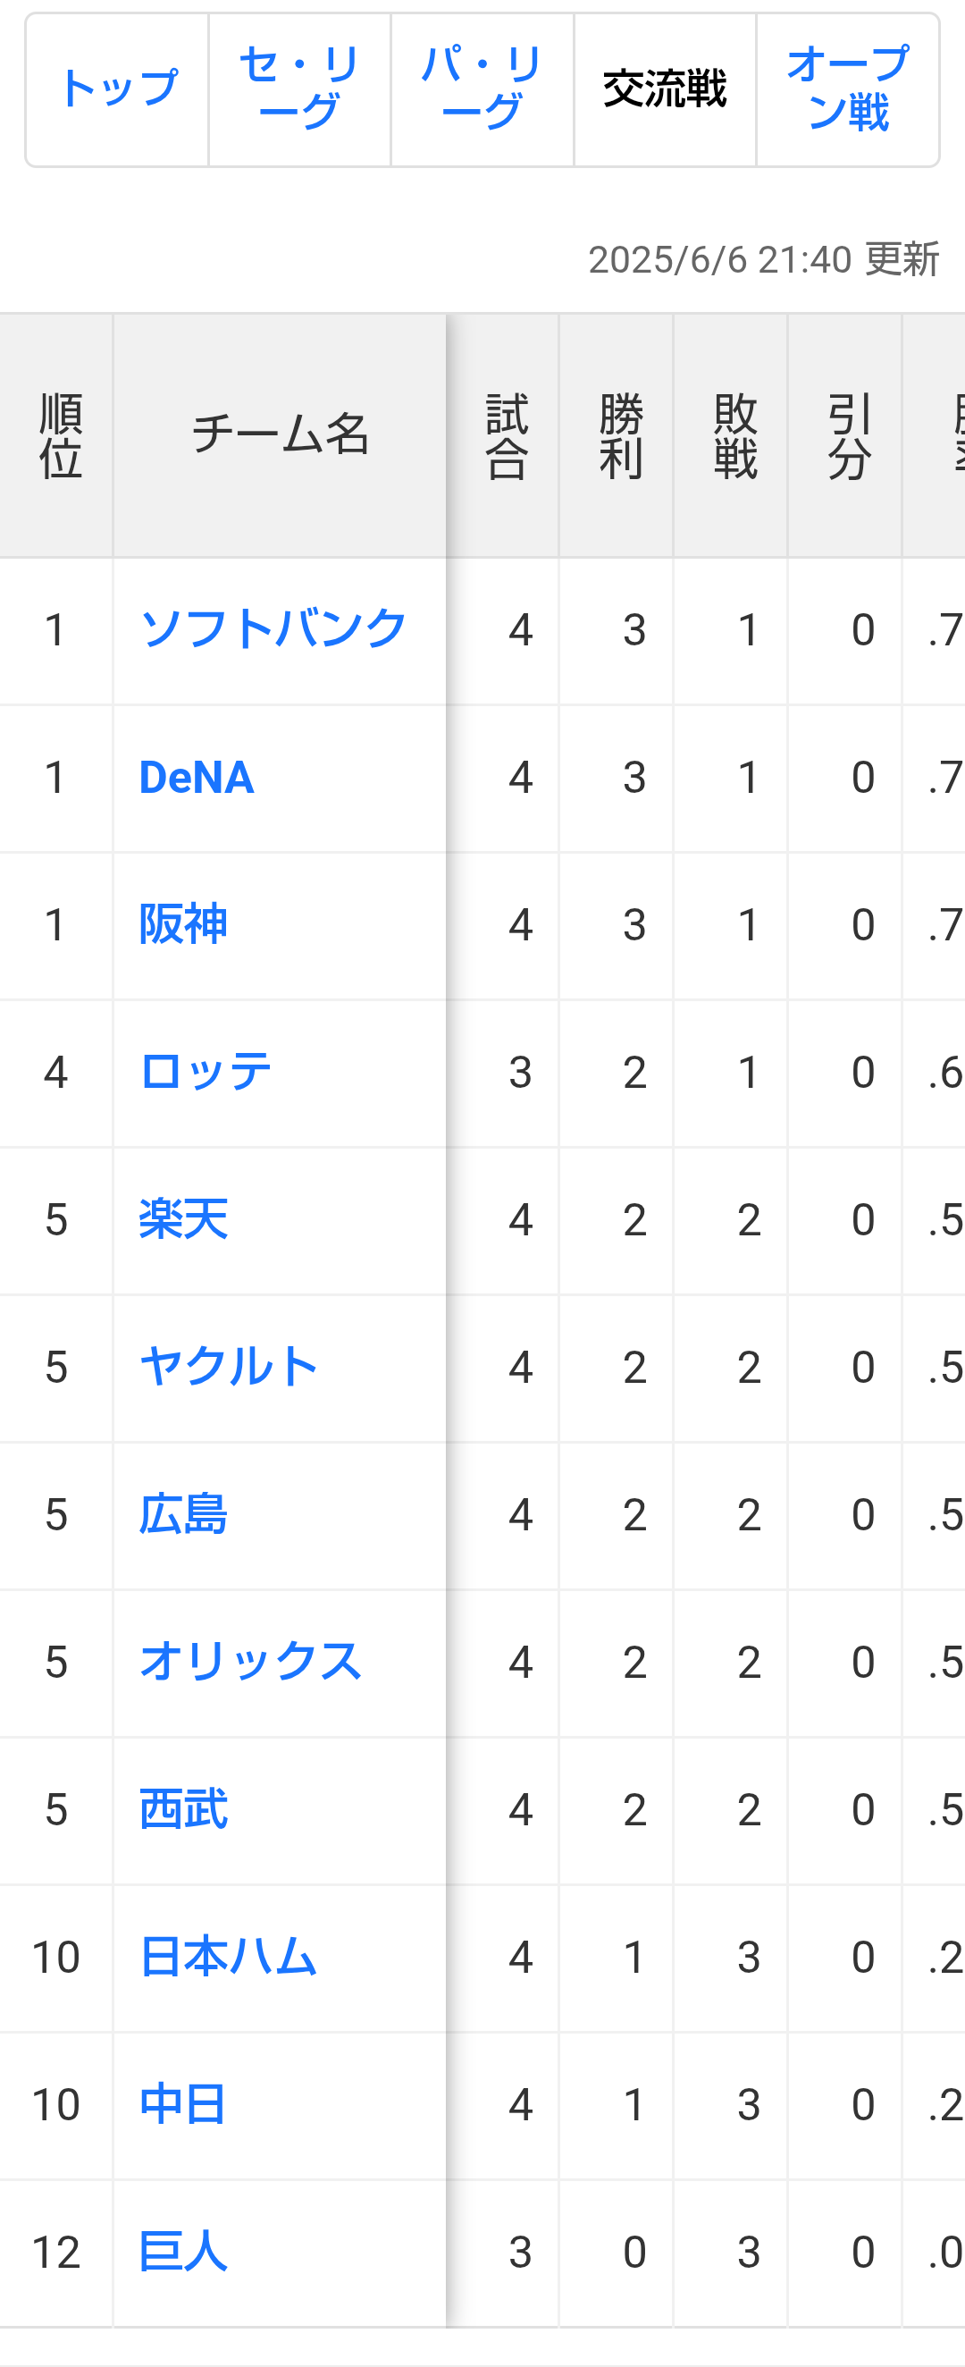Open the 阪神 team page
Screen dimensions: 965x2367
point(184,924)
